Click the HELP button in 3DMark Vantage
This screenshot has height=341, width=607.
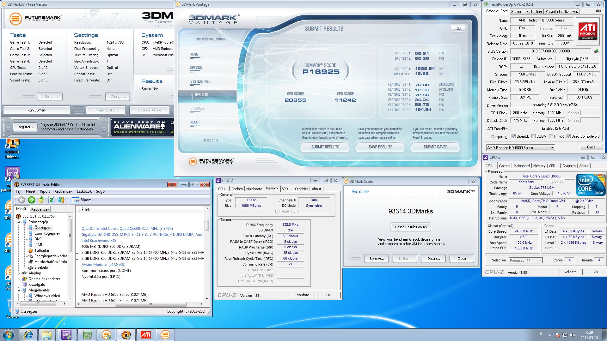coord(458,28)
